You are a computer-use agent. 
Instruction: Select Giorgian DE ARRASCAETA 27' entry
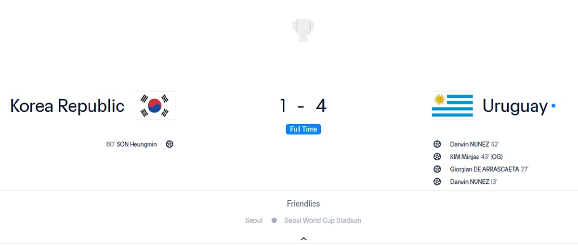[489, 169]
